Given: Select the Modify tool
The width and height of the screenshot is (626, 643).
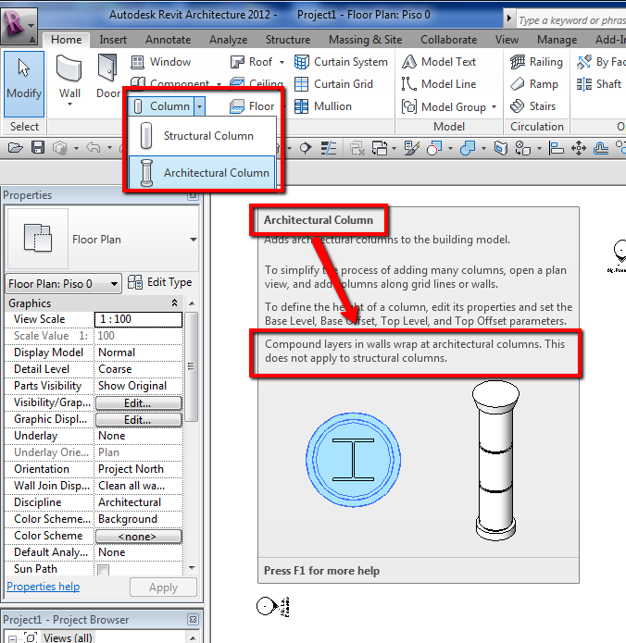Looking at the screenshot, I should point(24,83).
